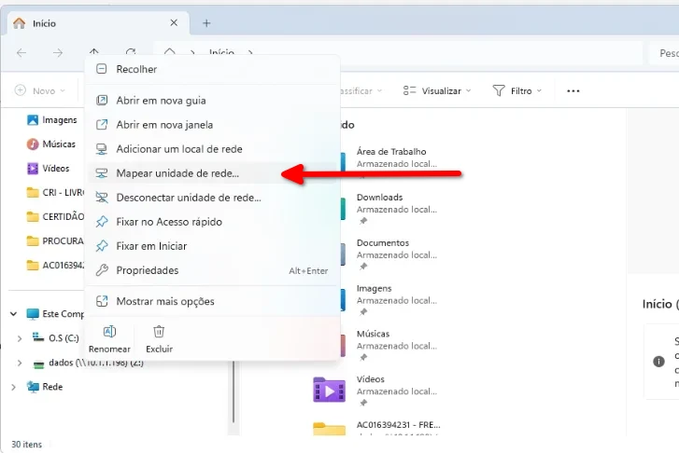Screen dimensions: 679x453
Task: Collapse the Este Computador tree node
Action: [x=13, y=314]
